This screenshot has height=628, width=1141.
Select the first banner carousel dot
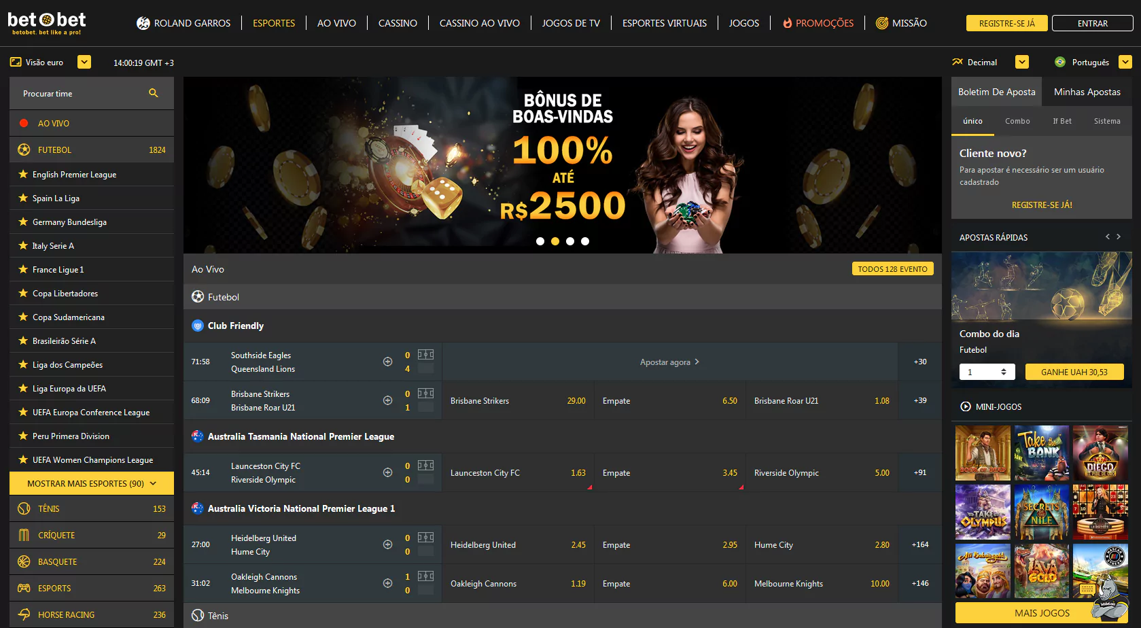coord(540,241)
